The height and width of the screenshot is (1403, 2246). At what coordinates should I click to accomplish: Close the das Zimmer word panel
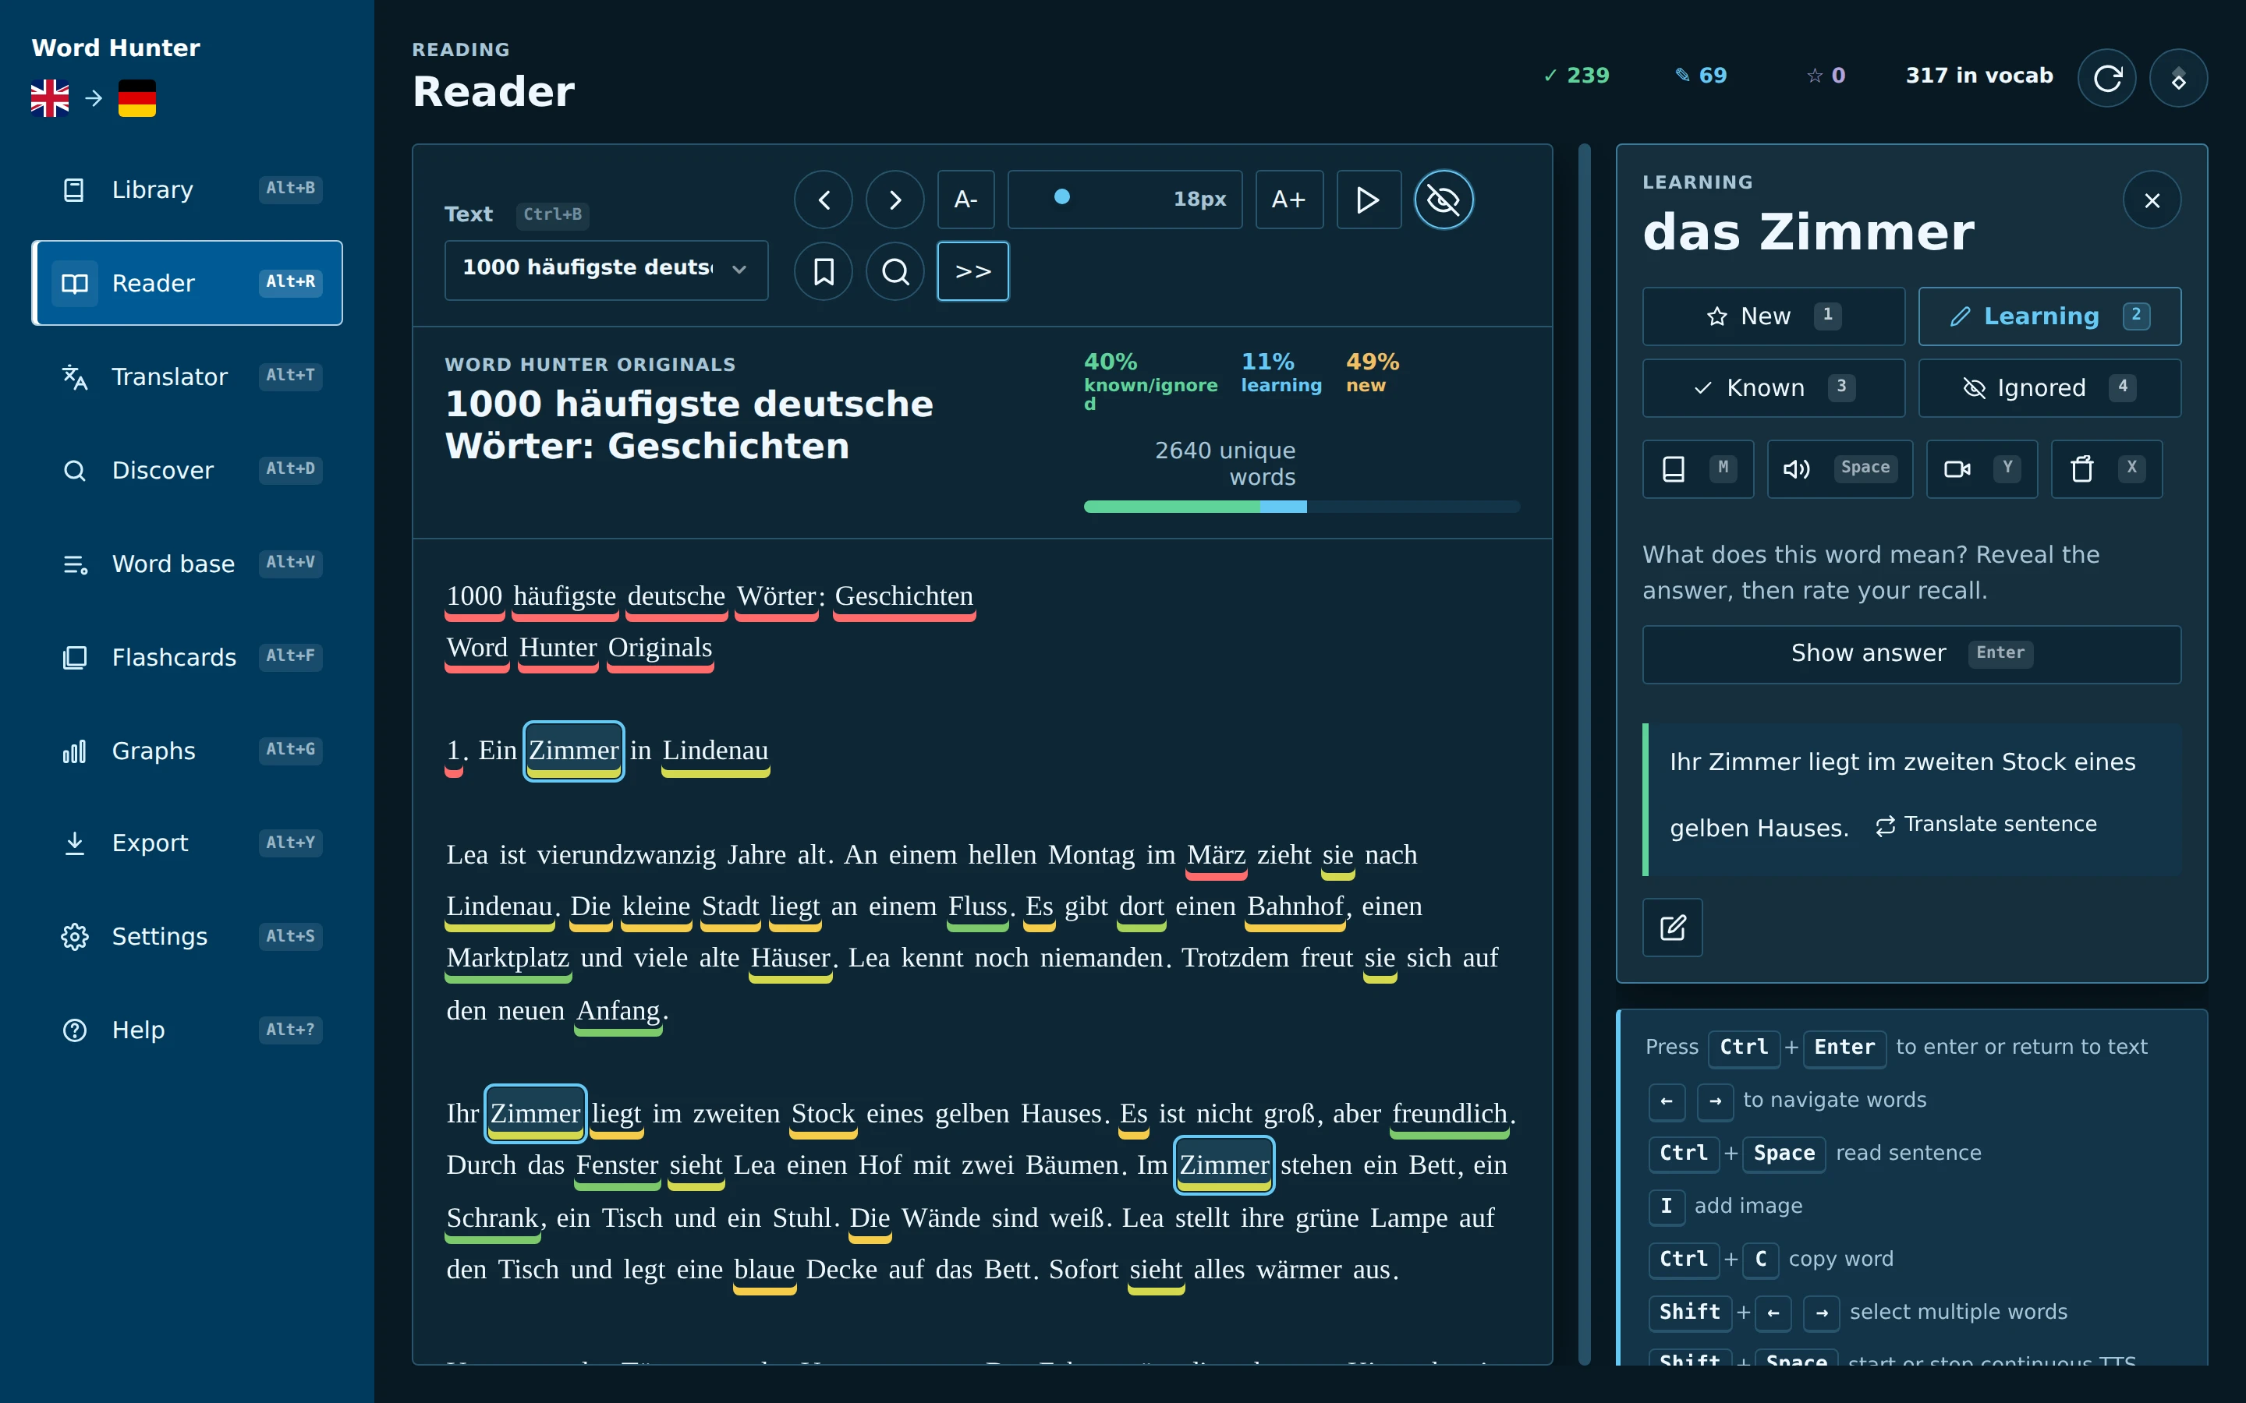[2152, 200]
